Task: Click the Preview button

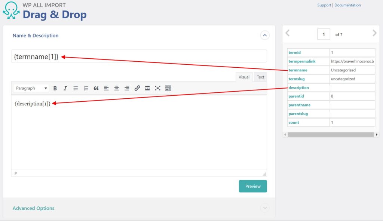Action: (x=253, y=186)
